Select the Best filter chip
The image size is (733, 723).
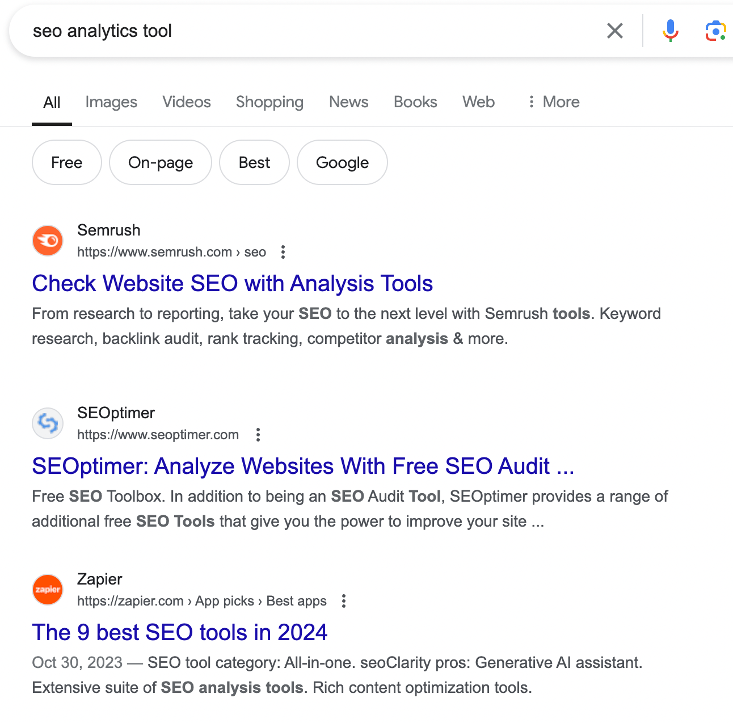(254, 162)
